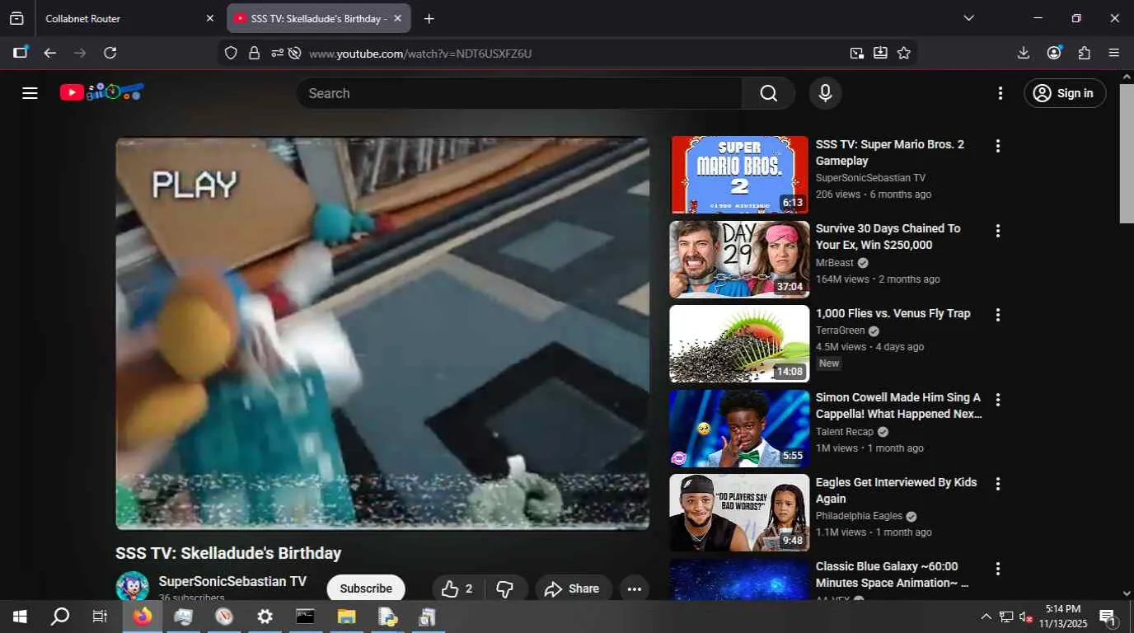Open options for 1,000 Flies video
This screenshot has height=633, width=1134.
[x=997, y=315]
